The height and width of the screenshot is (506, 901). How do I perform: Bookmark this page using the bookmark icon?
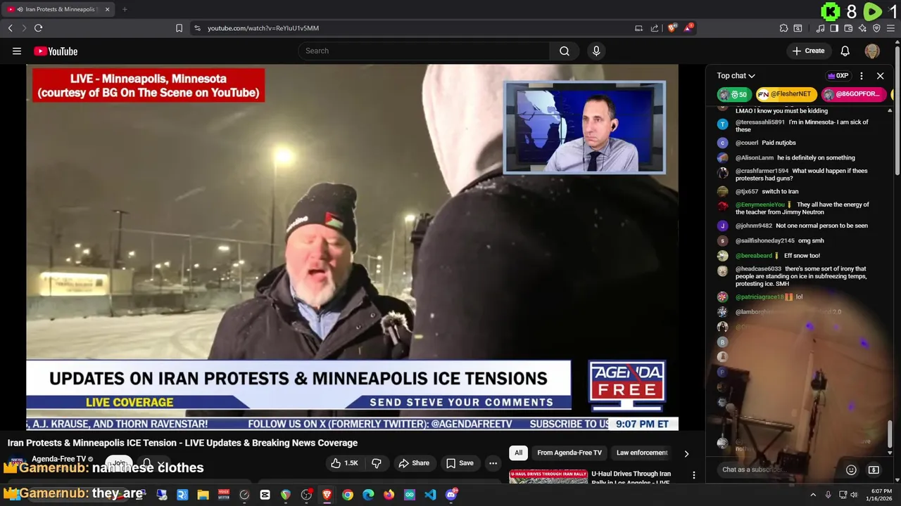(179, 28)
